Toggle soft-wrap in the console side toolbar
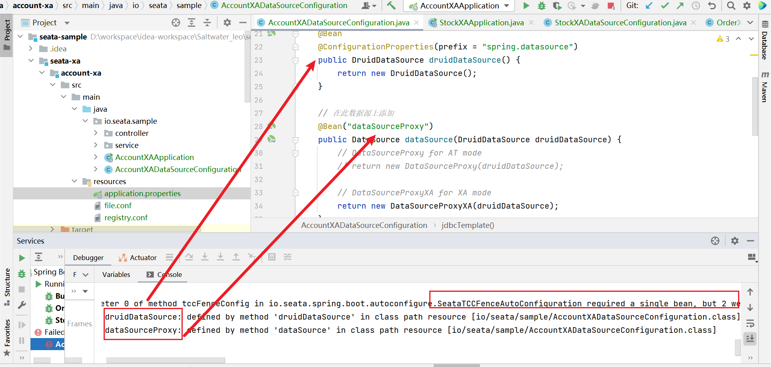Image resolution: width=771 pixels, height=367 pixels. point(750,323)
